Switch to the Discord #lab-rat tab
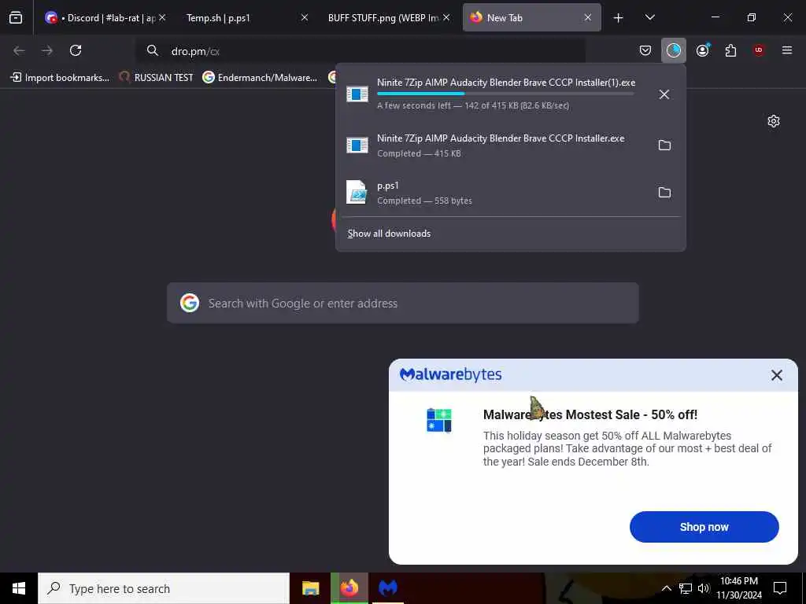The width and height of the screenshot is (806, 604). (105, 18)
